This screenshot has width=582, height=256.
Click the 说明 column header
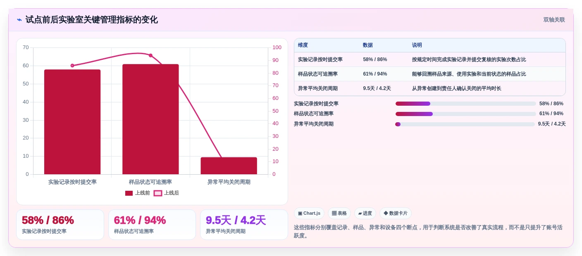click(417, 45)
